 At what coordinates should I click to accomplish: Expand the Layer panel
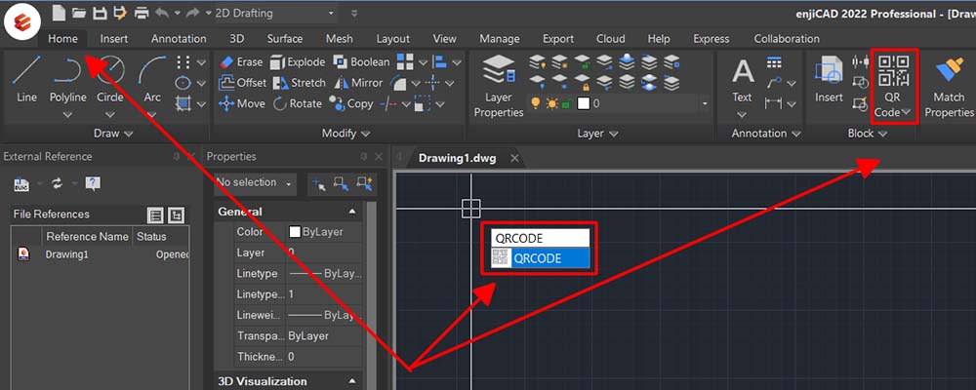[x=597, y=134]
